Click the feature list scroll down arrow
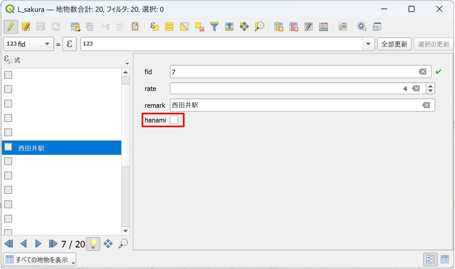 pos(125,231)
